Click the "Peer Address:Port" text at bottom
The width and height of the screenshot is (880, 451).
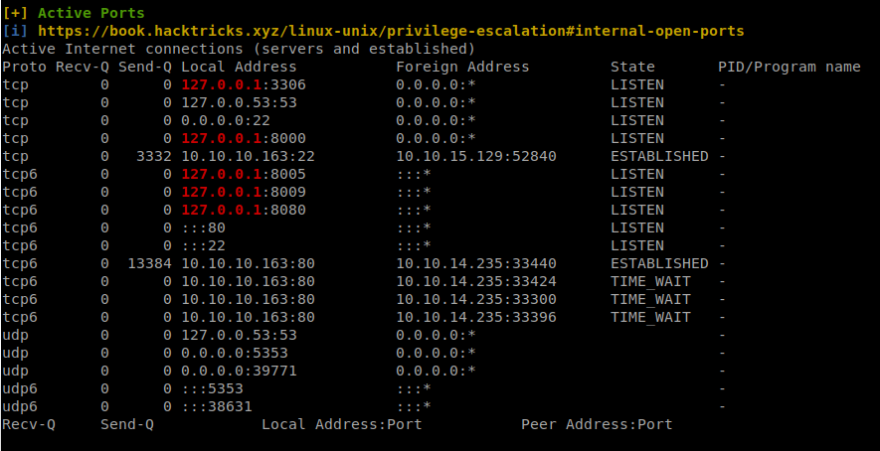point(597,424)
